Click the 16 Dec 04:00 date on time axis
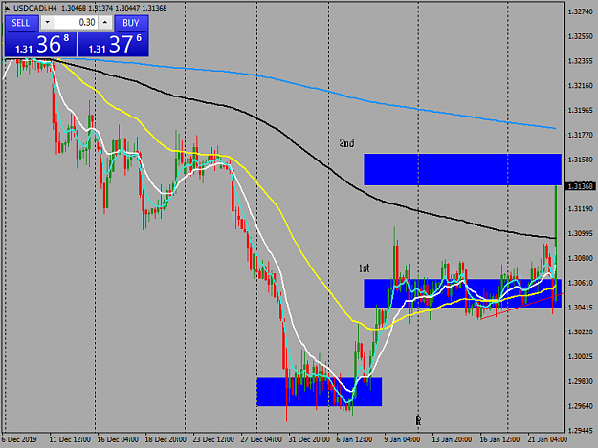598x448 pixels. click(118, 439)
